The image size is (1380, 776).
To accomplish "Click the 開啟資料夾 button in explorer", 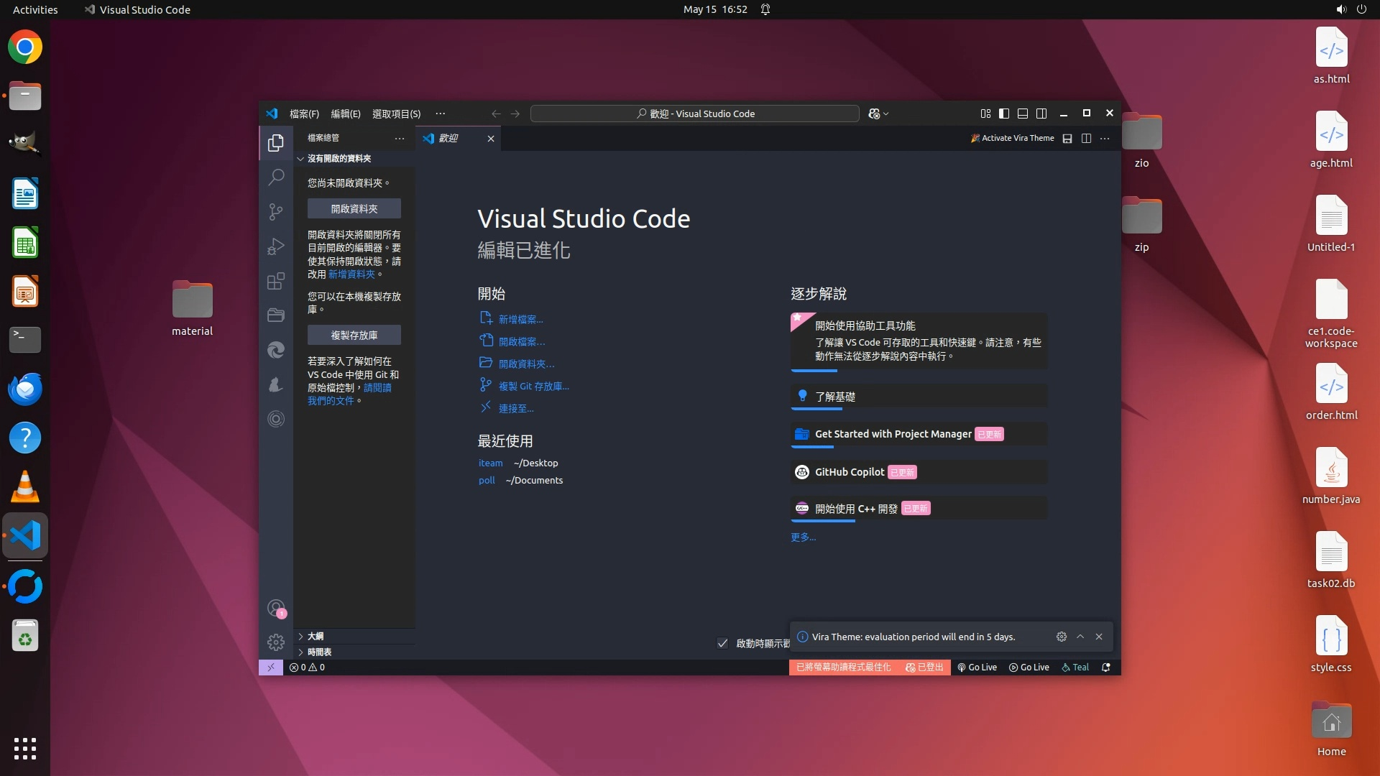I will point(354,208).
